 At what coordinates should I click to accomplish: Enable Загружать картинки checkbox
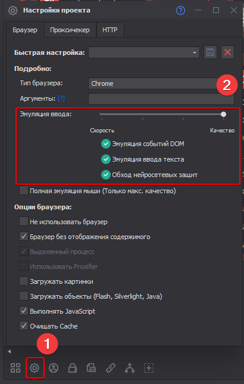(24, 281)
